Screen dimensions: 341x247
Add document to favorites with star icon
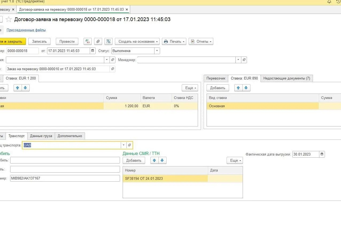(x=9, y=19)
